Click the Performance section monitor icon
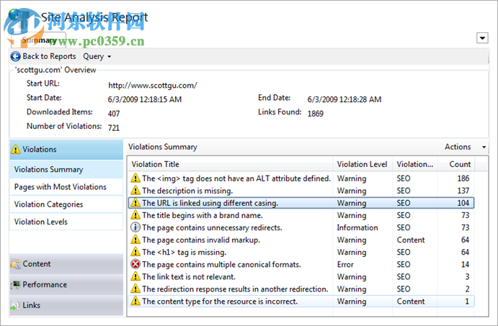 pos(15,284)
